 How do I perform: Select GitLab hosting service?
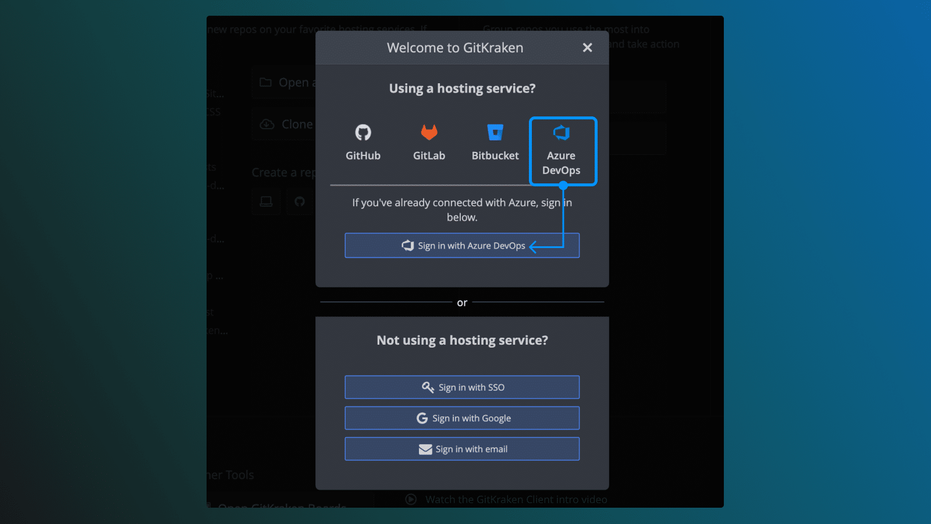click(429, 143)
